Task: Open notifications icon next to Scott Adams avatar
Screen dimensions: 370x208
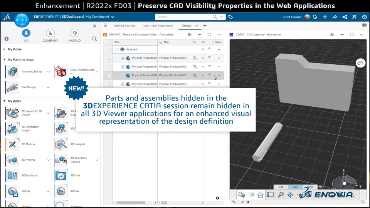Action: pos(315,17)
